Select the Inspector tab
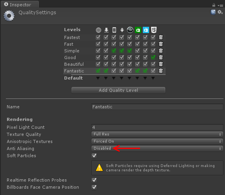Viewport: 225px width, 195px height. coord(20,4)
